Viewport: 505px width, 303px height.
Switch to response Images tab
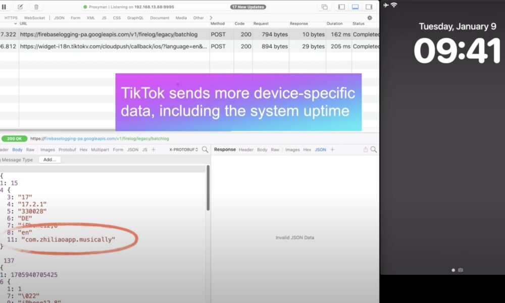click(292, 149)
